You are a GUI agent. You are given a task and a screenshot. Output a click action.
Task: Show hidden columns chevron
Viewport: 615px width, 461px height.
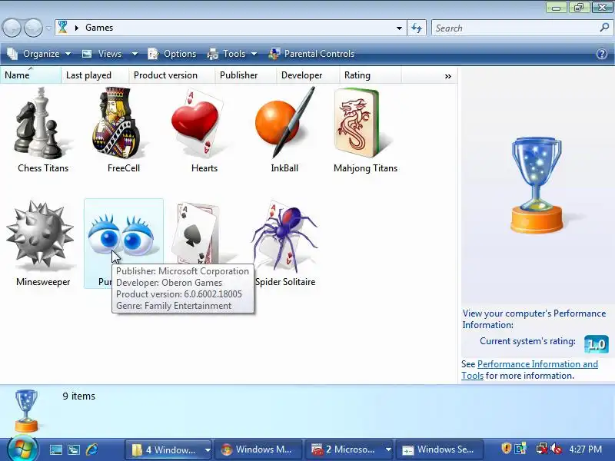tap(448, 76)
